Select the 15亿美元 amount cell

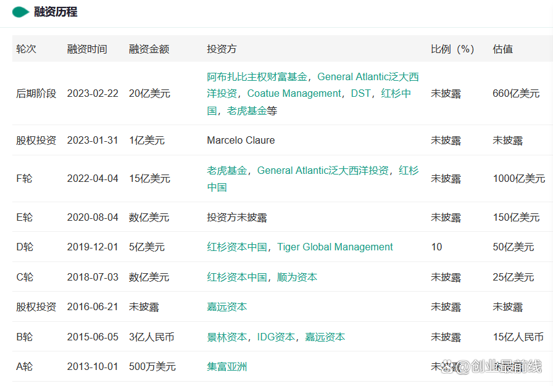coord(149,179)
